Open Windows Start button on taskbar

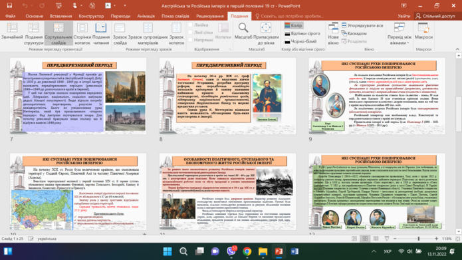coord(168,251)
